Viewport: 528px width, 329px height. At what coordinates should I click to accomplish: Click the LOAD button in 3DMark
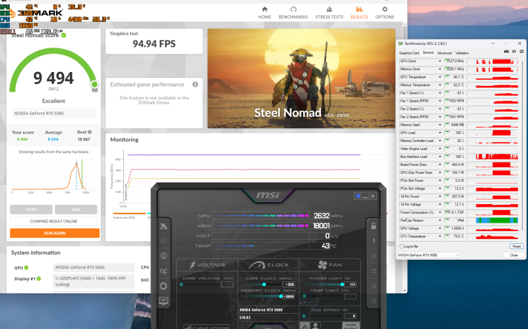pos(31,209)
